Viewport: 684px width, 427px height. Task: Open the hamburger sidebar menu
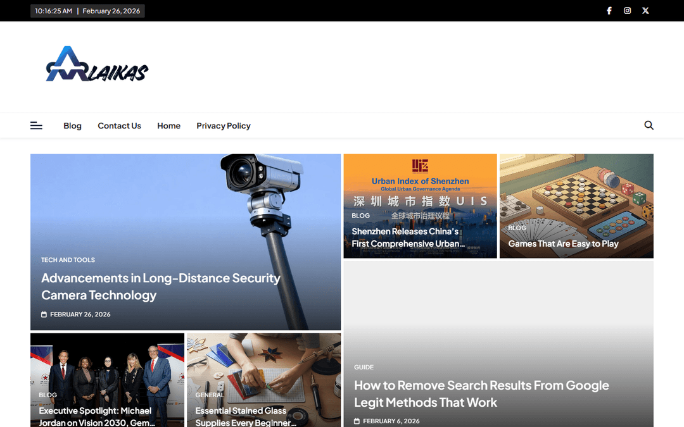(x=36, y=126)
